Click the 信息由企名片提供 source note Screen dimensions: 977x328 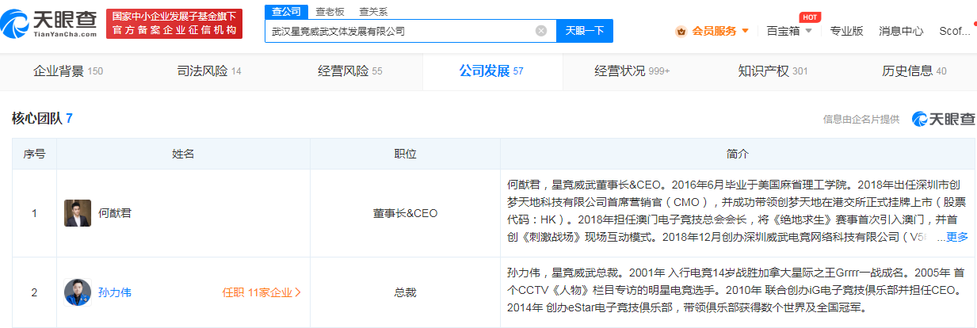pos(861,119)
